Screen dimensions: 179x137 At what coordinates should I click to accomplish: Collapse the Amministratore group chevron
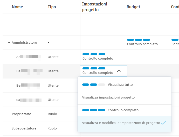9,43
